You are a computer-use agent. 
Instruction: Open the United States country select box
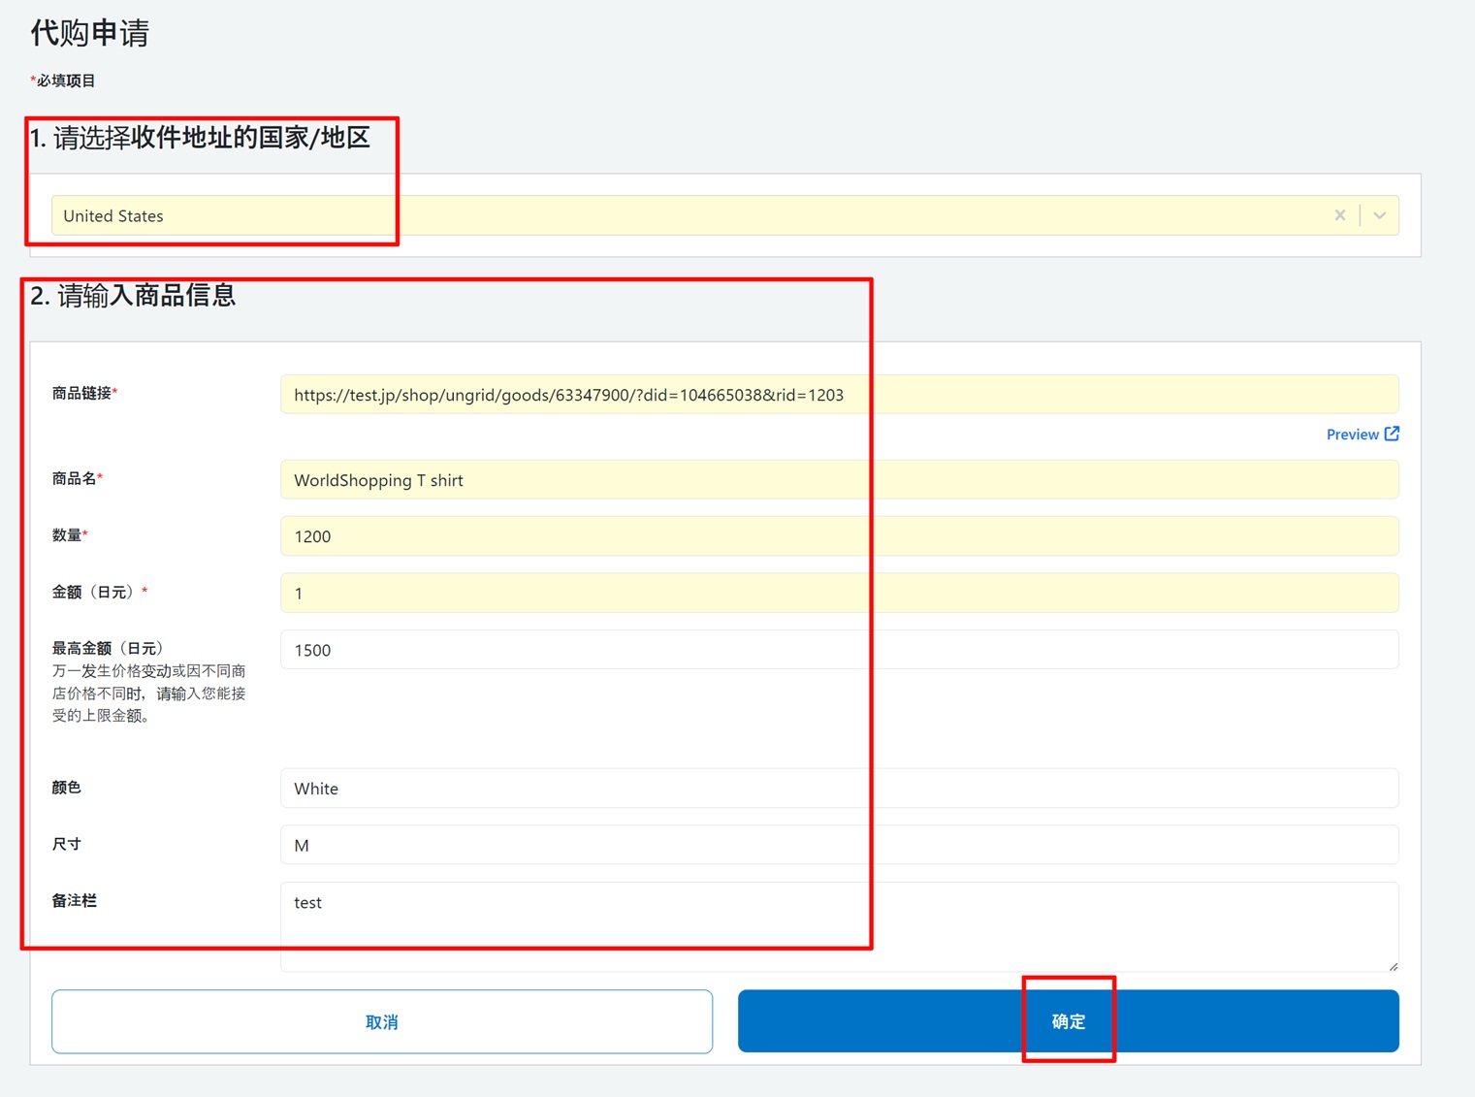point(679,215)
